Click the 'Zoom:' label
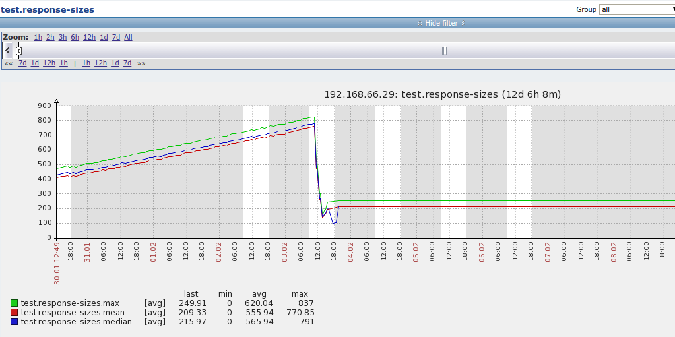The image size is (675, 337). (x=15, y=37)
